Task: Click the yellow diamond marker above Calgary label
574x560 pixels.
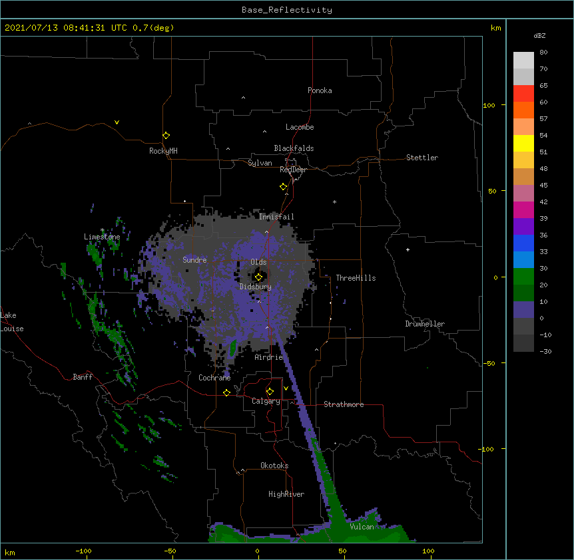Action: coord(270,392)
